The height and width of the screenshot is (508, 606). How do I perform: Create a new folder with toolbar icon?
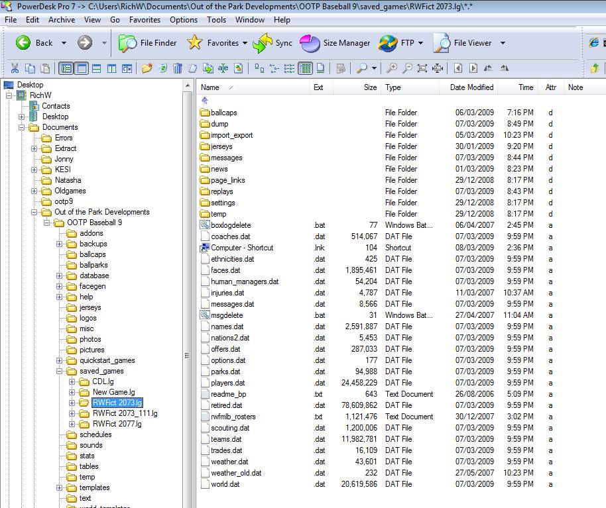tap(147, 68)
